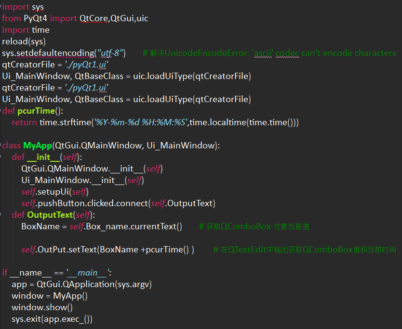Click the UnicodeEncodeError comment text
The width and height of the screenshot is (402, 329).
(269, 53)
